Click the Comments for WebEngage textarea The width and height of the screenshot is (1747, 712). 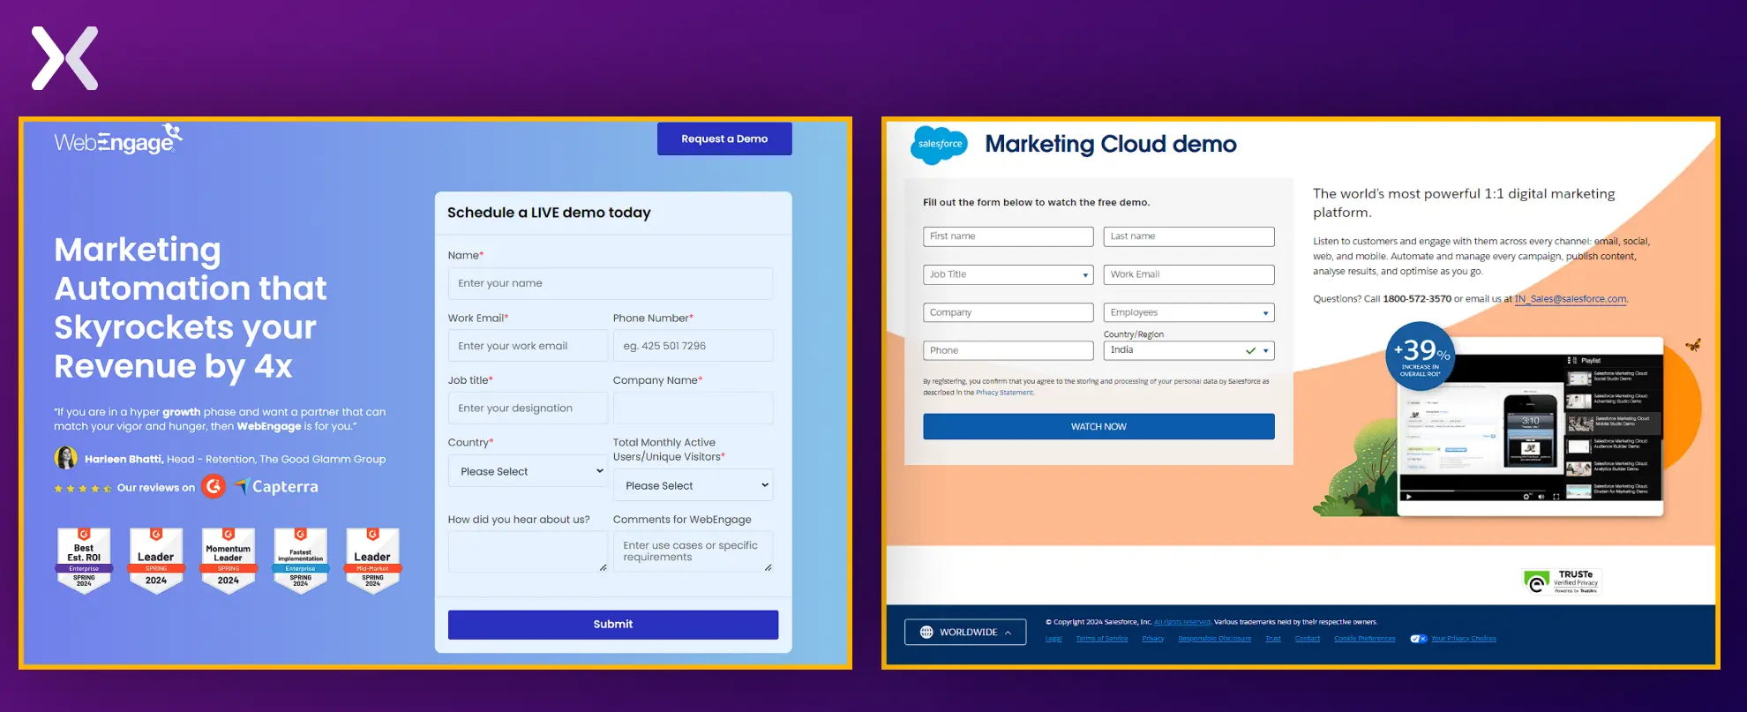click(694, 551)
